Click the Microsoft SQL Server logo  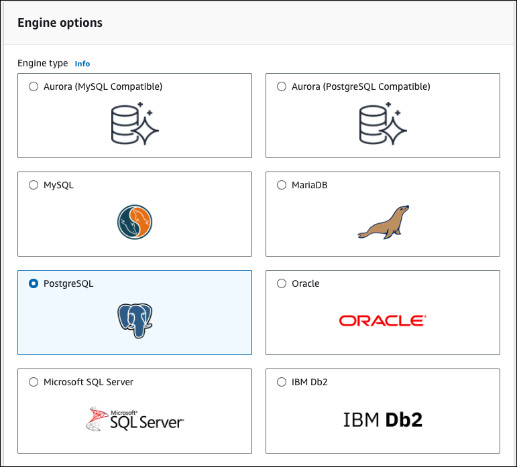tap(135, 419)
